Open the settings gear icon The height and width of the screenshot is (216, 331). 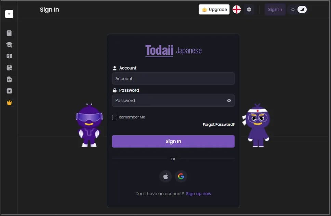[249, 10]
